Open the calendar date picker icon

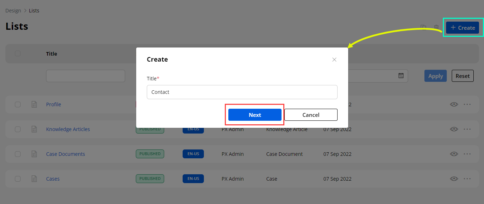[x=401, y=76]
